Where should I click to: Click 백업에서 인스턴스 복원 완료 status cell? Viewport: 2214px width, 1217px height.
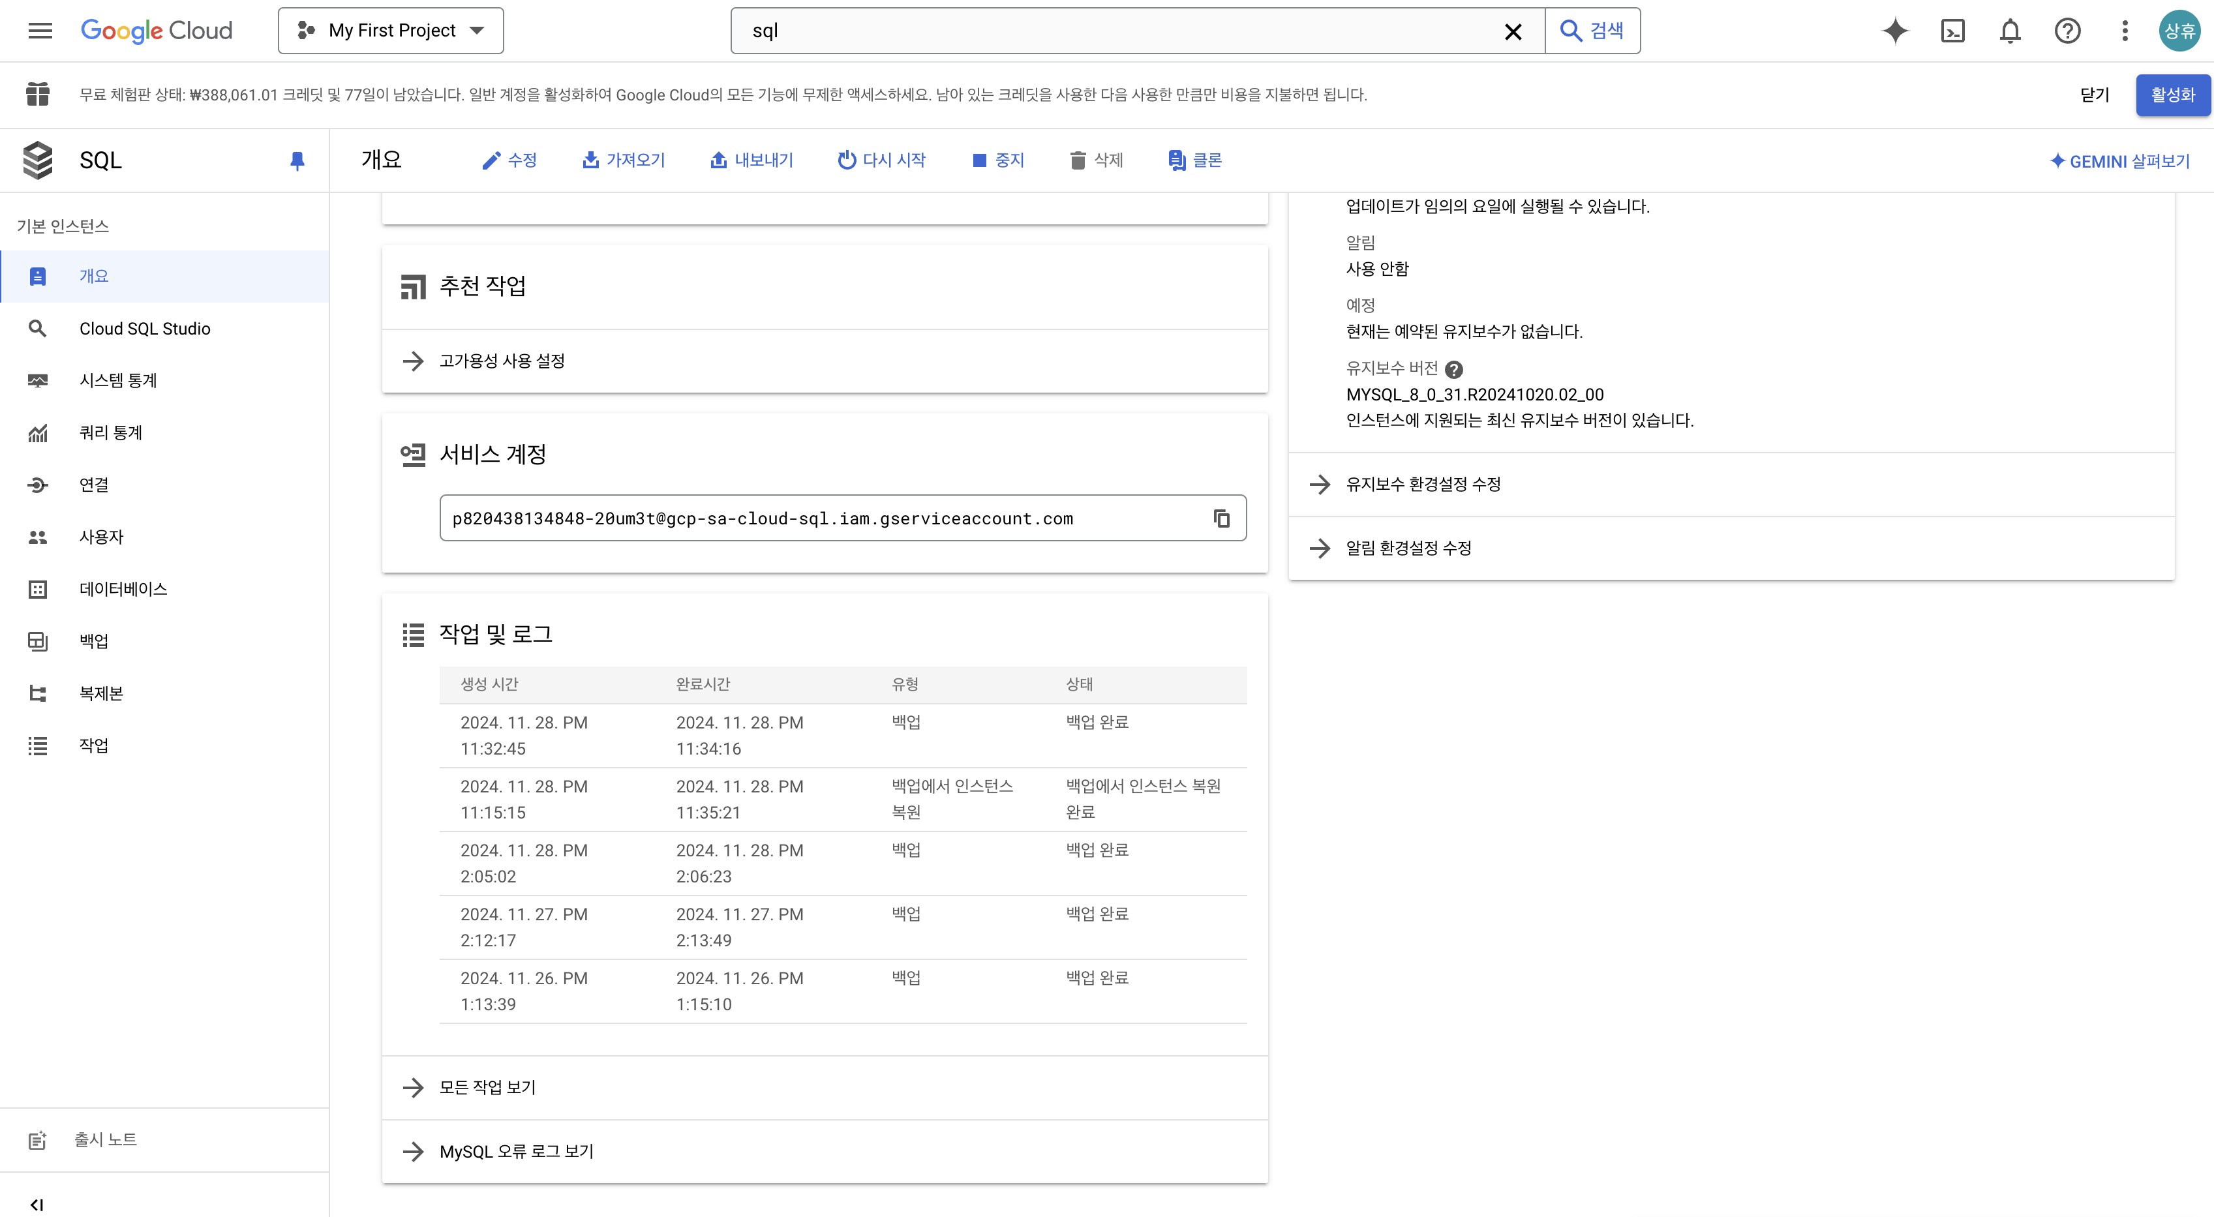point(1143,800)
